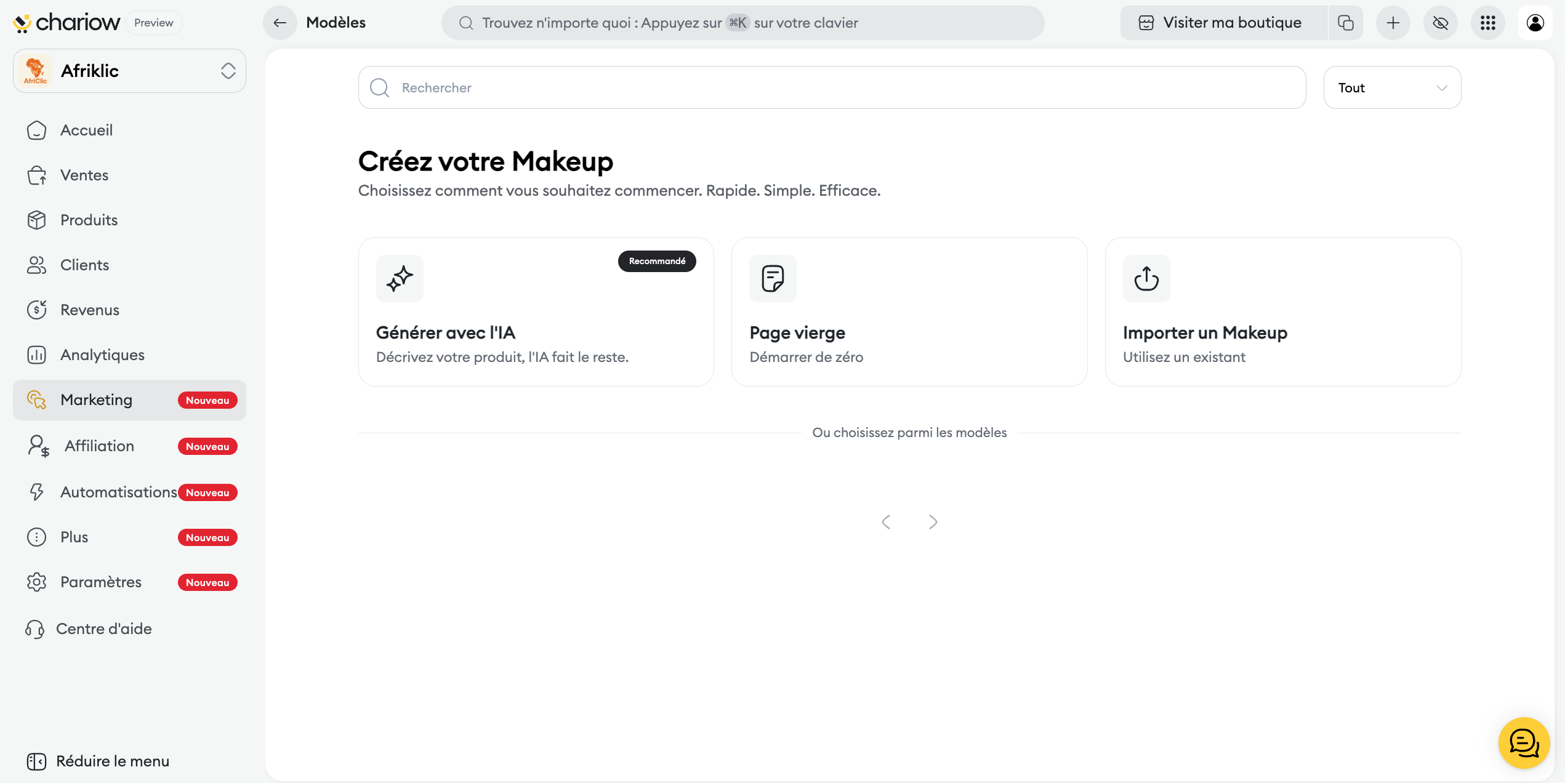Screen dimensions: 1565x783
Task: Open the apps grid icon
Action: [1488, 23]
